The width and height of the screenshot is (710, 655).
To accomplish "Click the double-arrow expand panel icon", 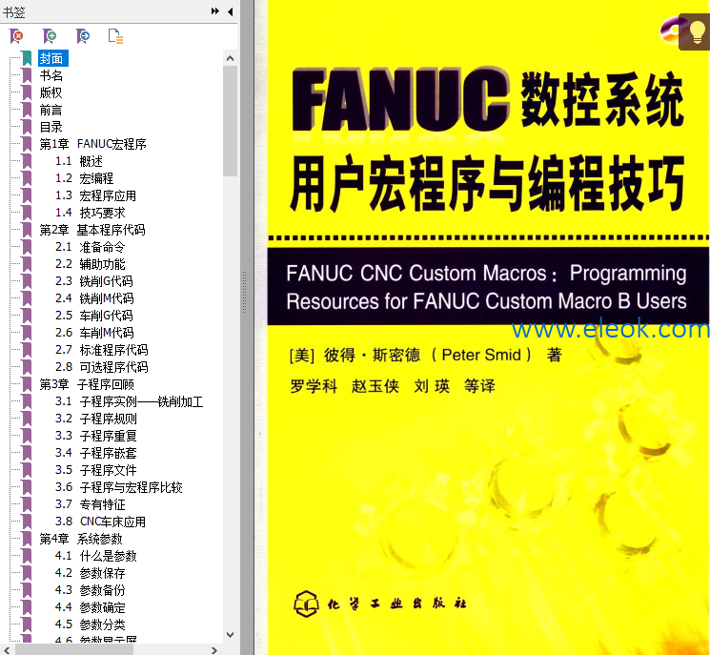I will tap(215, 11).
